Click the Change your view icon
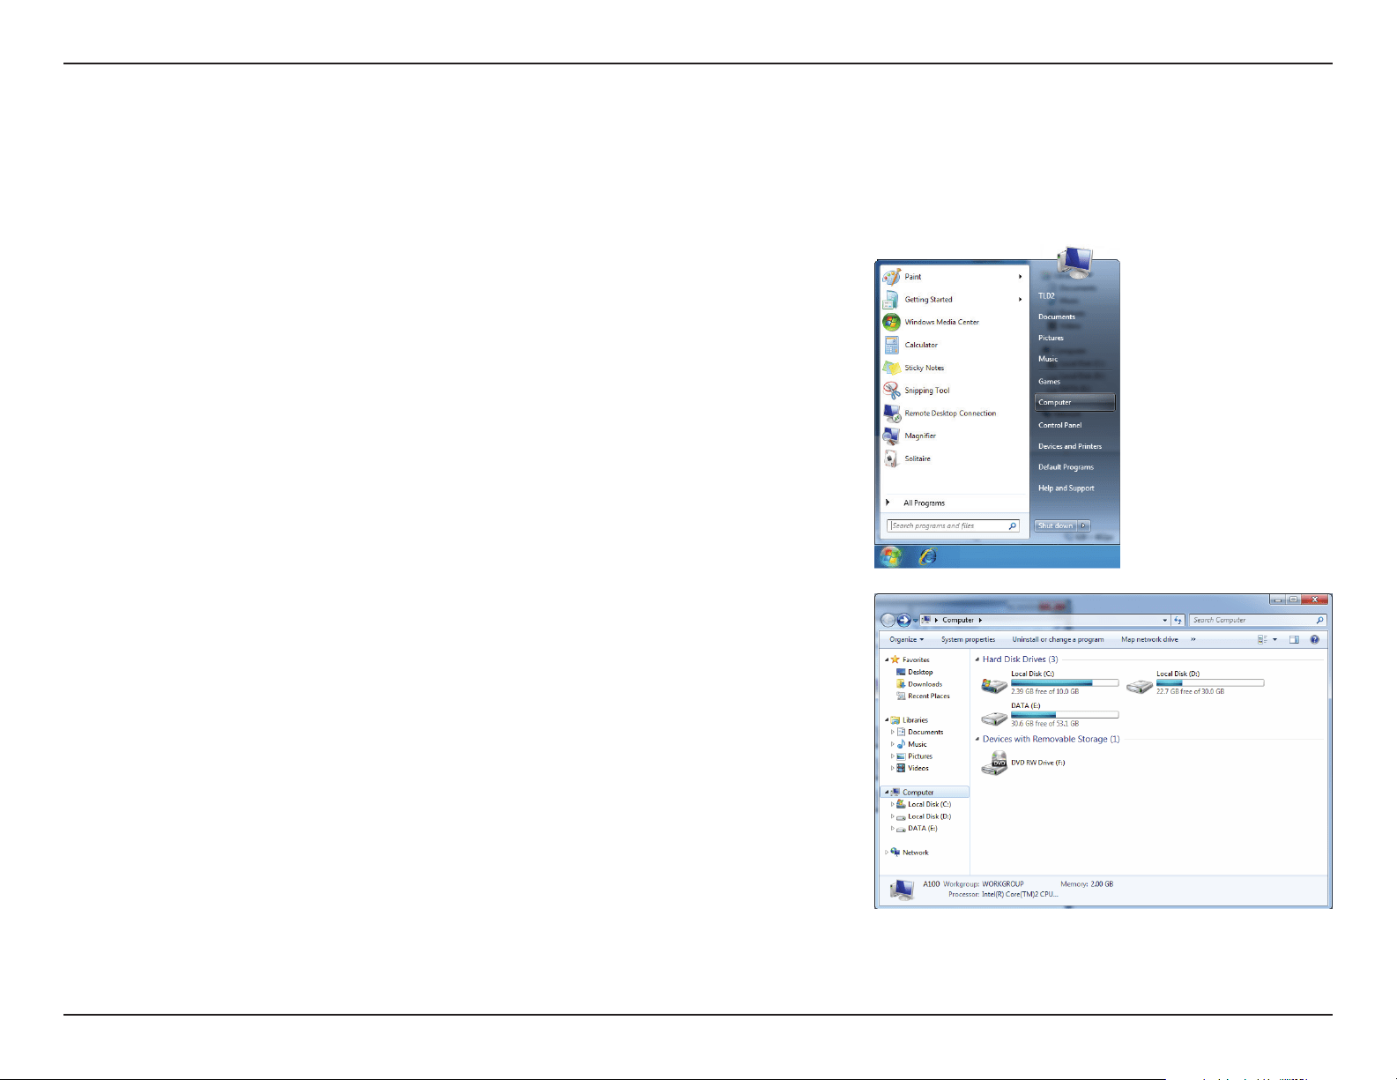 pos(1262,640)
